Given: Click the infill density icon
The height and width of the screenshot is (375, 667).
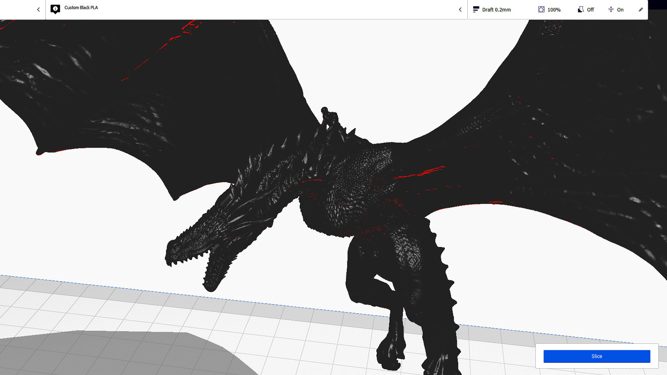Looking at the screenshot, I should pos(541,9).
